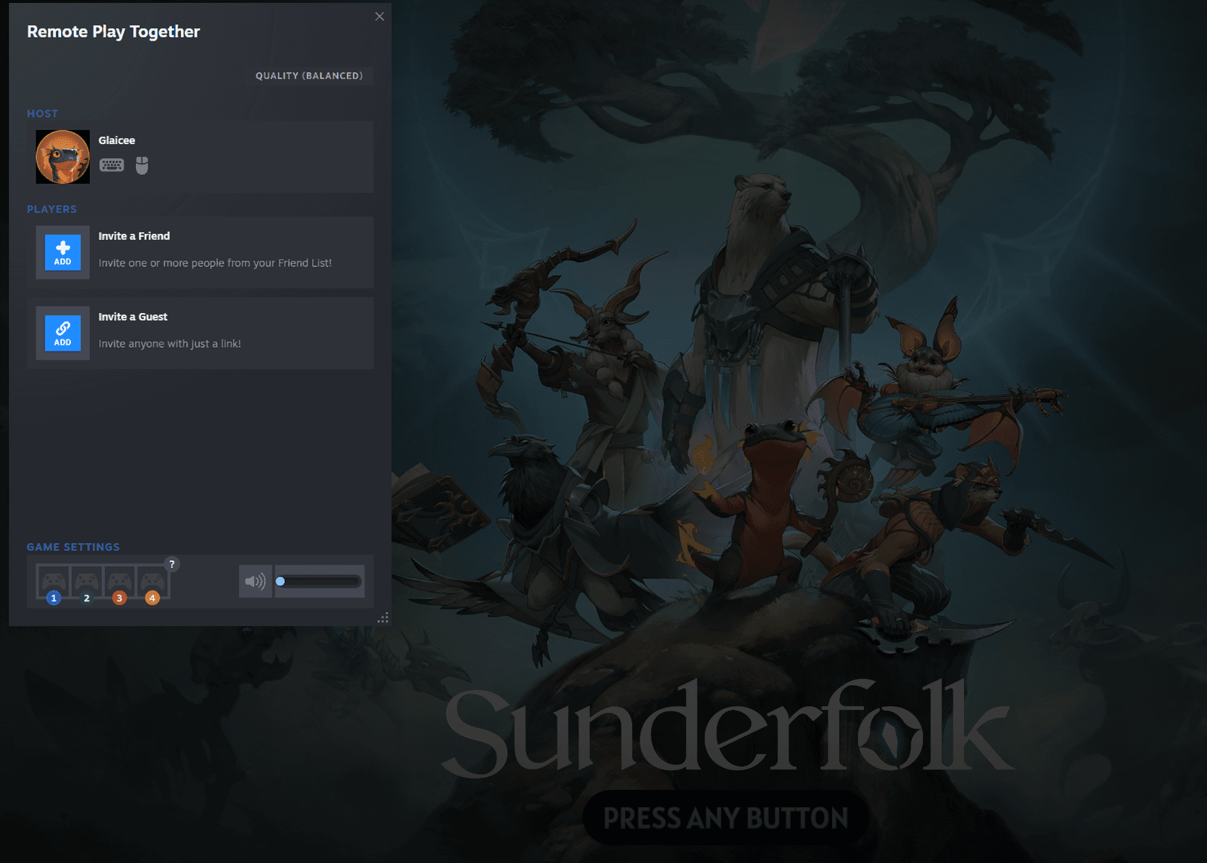
Task: Open the Quality (Balanced) dropdown
Action: coord(309,75)
